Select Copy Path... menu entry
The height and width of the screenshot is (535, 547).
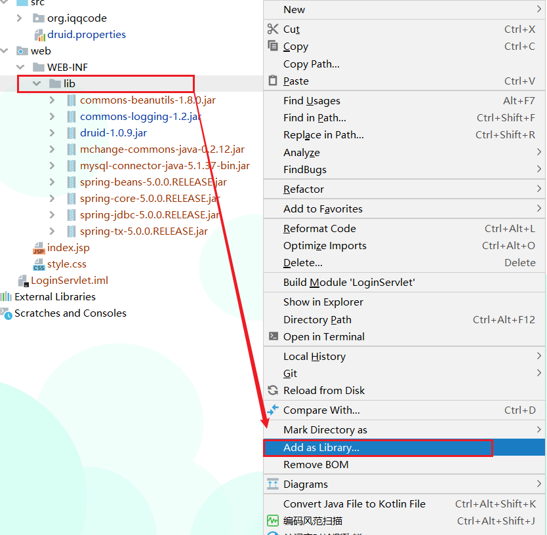click(404, 64)
